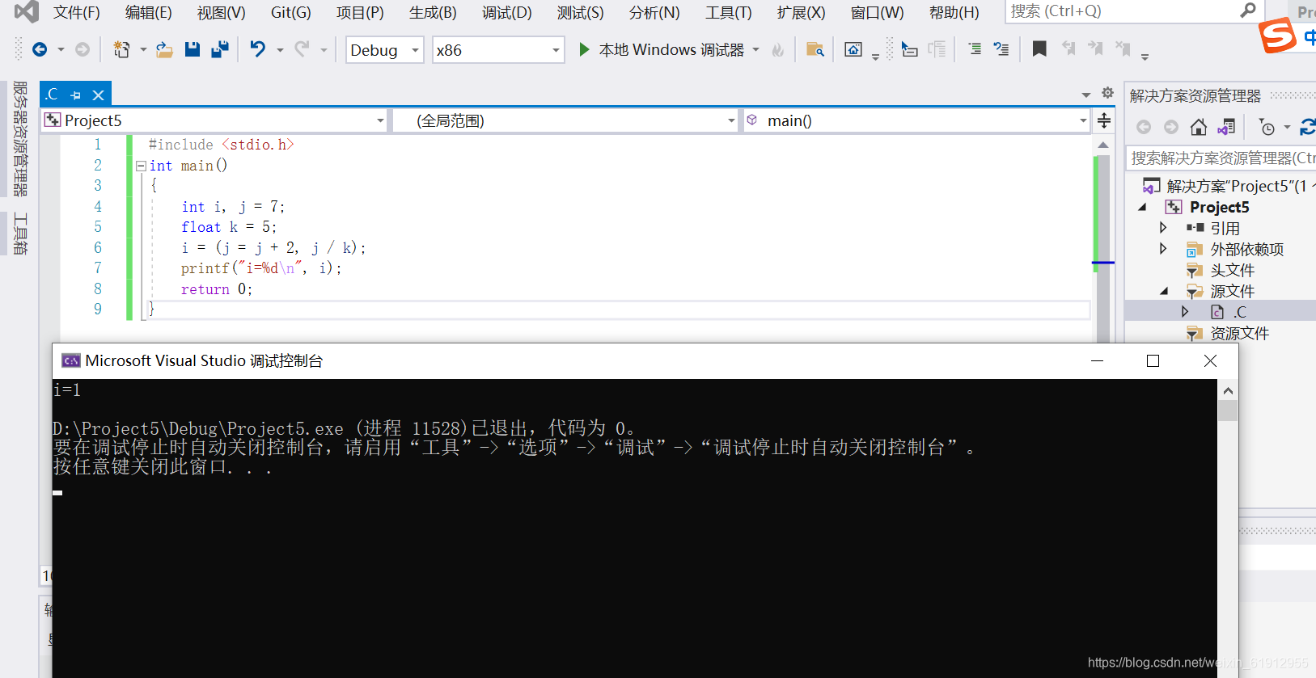This screenshot has width=1316, height=678.
Task: Click the Solution Explorer forward arrow
Action: (x=1171, y=127)
